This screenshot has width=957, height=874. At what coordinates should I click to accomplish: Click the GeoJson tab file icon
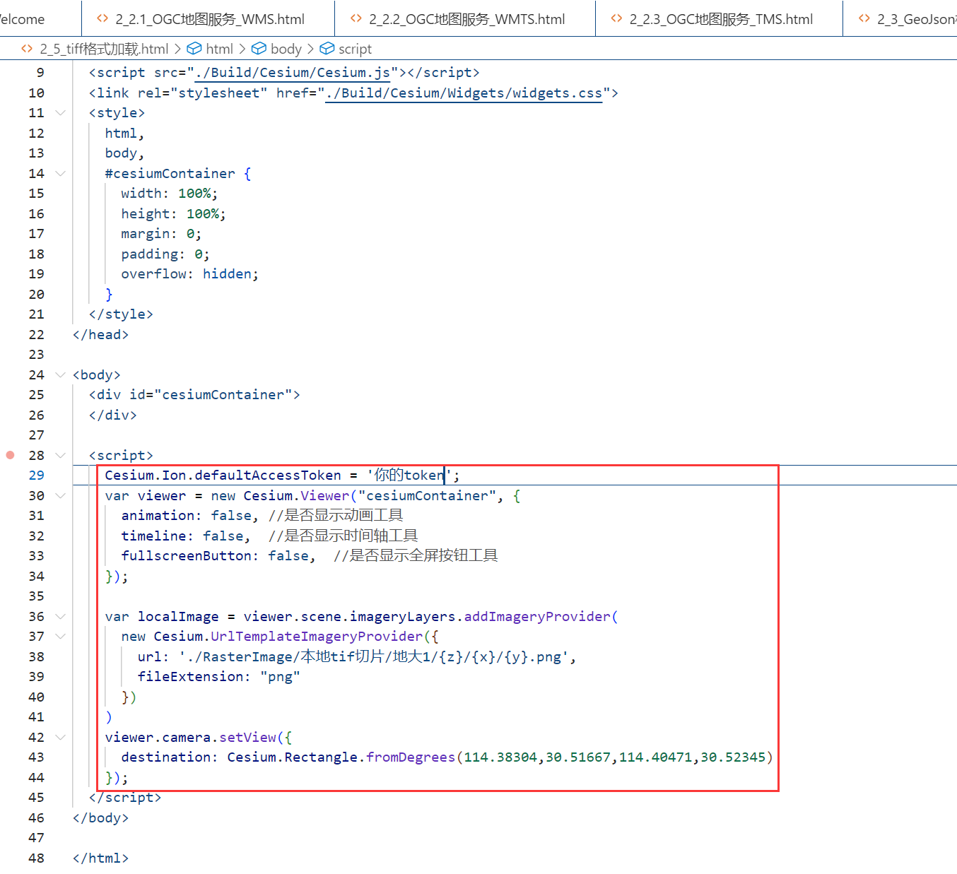pyautogui.click(x=864, y=19)
